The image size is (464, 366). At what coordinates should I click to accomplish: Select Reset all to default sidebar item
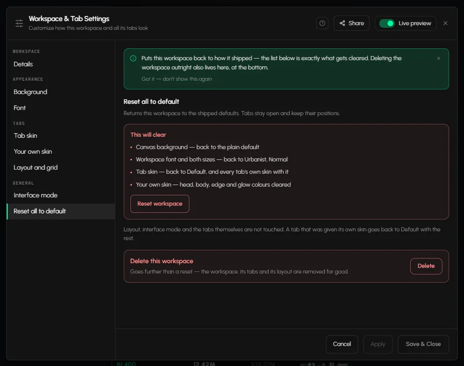point(61,211)
